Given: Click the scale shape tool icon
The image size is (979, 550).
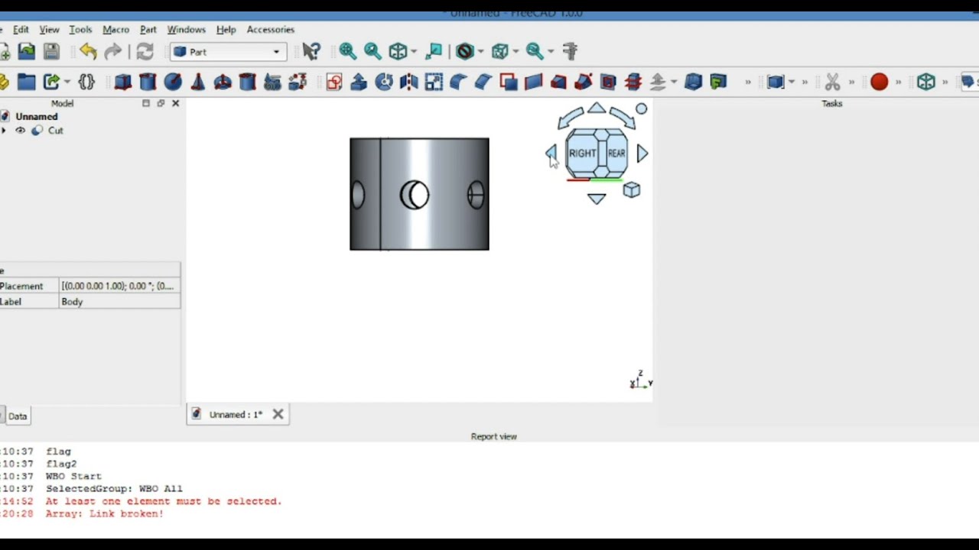Looking at the screenshot, I should point(434,82).
